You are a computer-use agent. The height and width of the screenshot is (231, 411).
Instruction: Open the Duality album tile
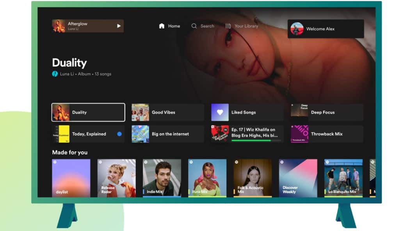(88, 112)
